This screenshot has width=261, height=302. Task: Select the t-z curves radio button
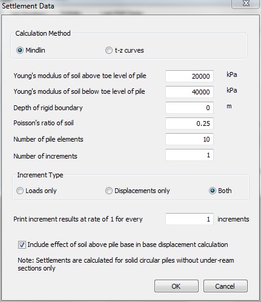coord(109,50)
